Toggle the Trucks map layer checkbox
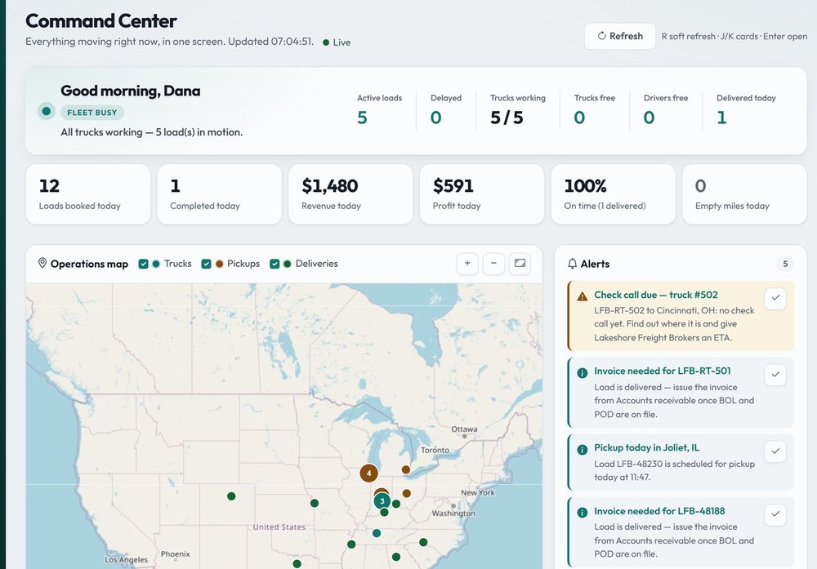The height and width of the screenshot is (569, 817). (x=143, y=264)
